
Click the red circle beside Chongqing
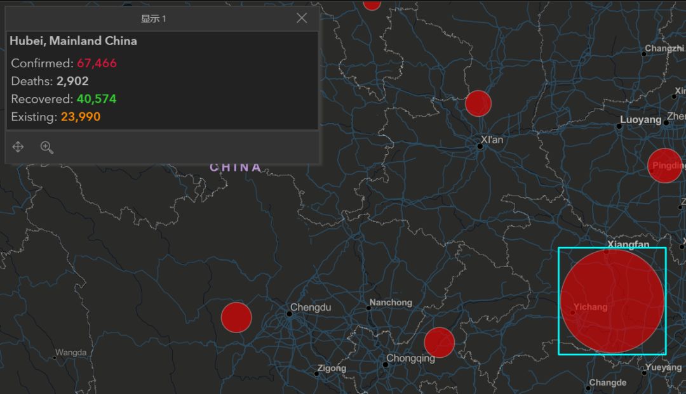(439, 343)
